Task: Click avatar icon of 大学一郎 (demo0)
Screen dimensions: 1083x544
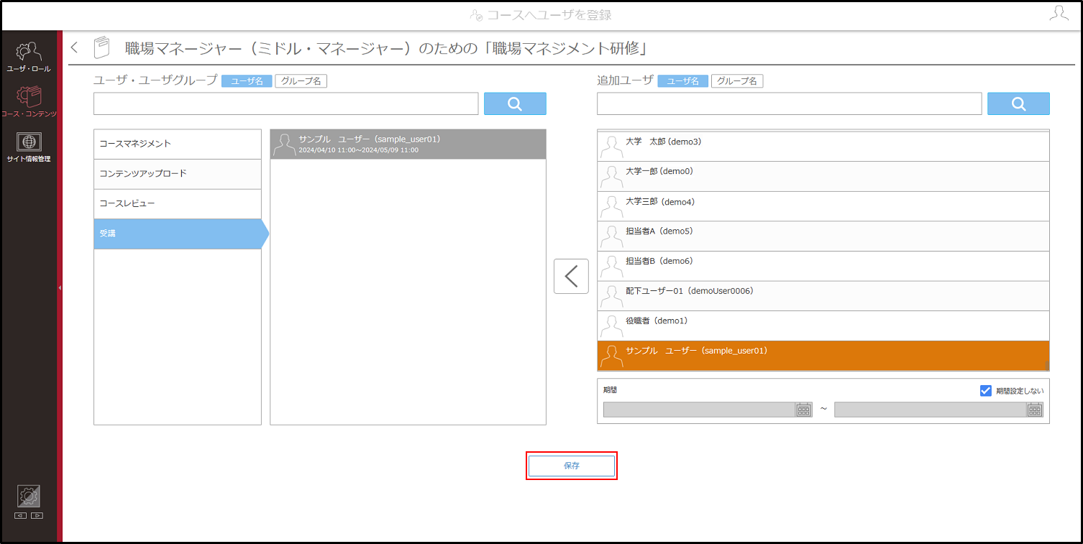Action: (611, 177)
